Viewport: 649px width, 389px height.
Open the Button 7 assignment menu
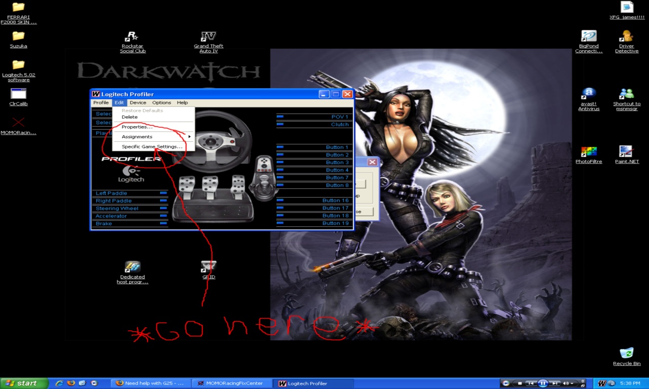(x=314, y=178)
